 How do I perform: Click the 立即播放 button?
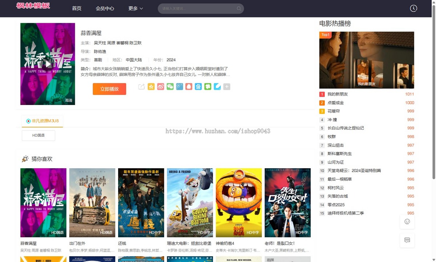(x=109, y=89)
